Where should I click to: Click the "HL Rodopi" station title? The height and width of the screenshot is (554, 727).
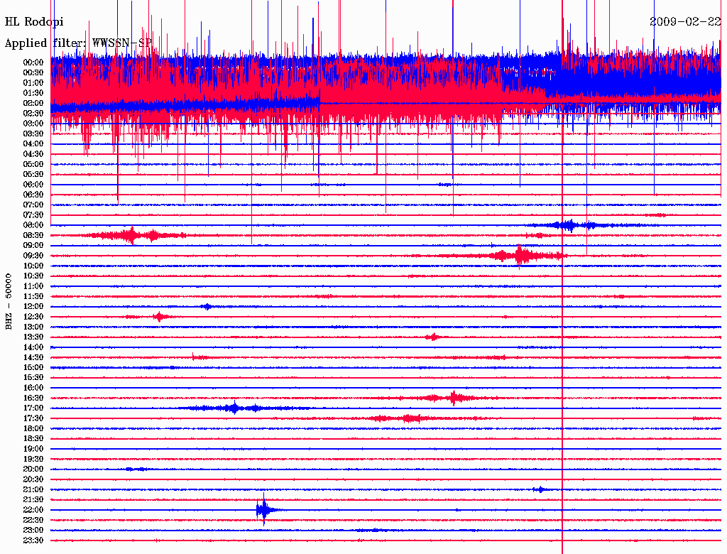pos(34,22)
